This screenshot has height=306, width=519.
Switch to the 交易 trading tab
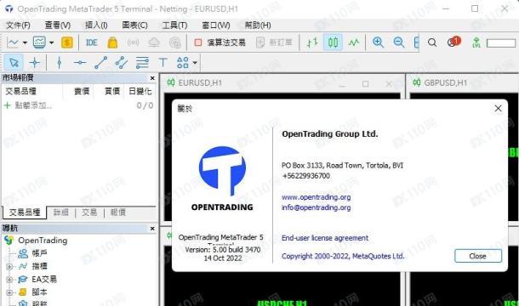click(x=89, y=212)
